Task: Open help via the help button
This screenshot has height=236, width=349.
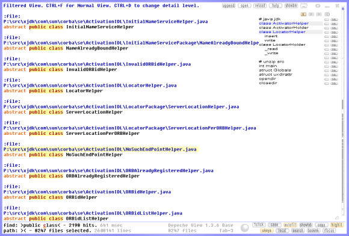Action: coord(276,5)
